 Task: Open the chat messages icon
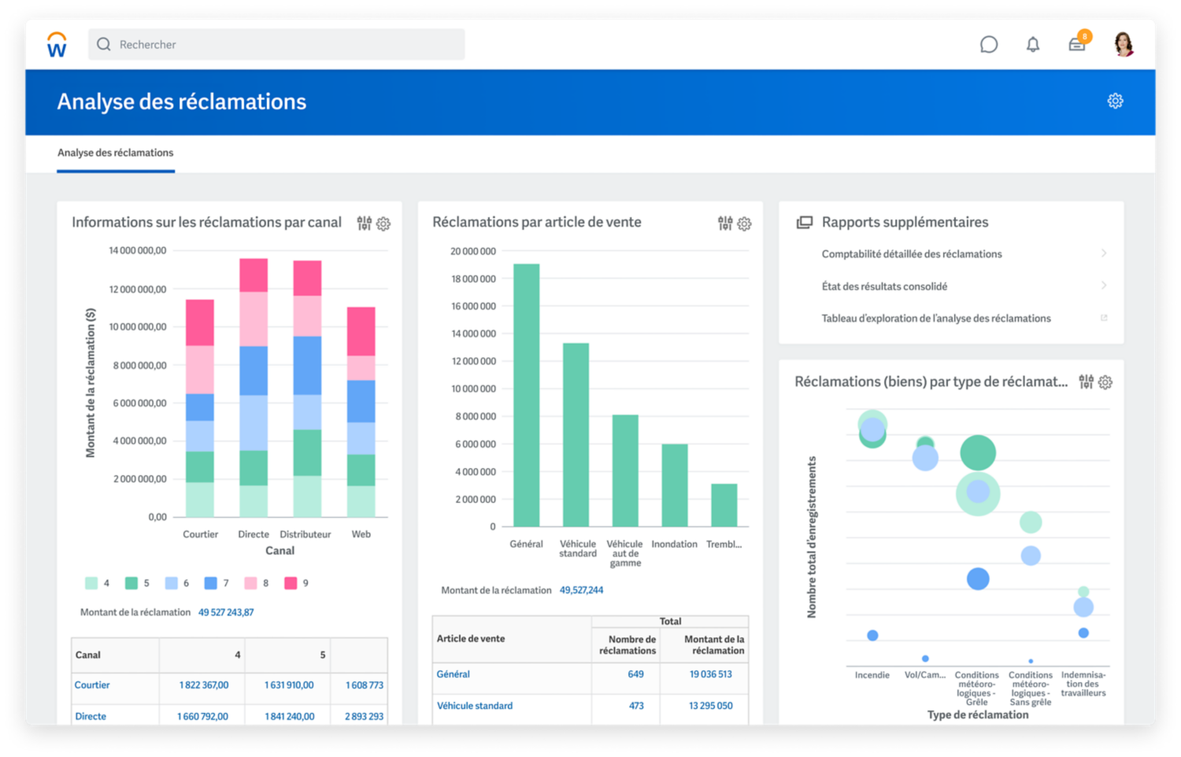coord(989,45)
